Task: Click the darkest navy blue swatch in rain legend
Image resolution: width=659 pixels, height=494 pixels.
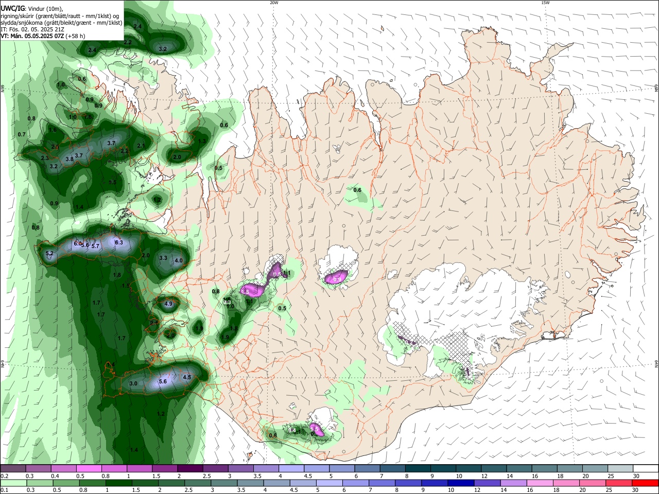Action: click(x=460, y=483)
